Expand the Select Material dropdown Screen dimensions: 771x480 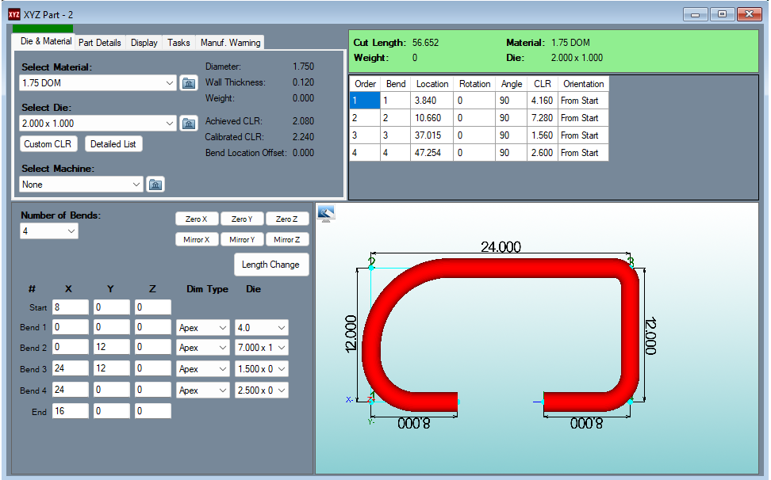pyautogui.click(x=169, y=83)
